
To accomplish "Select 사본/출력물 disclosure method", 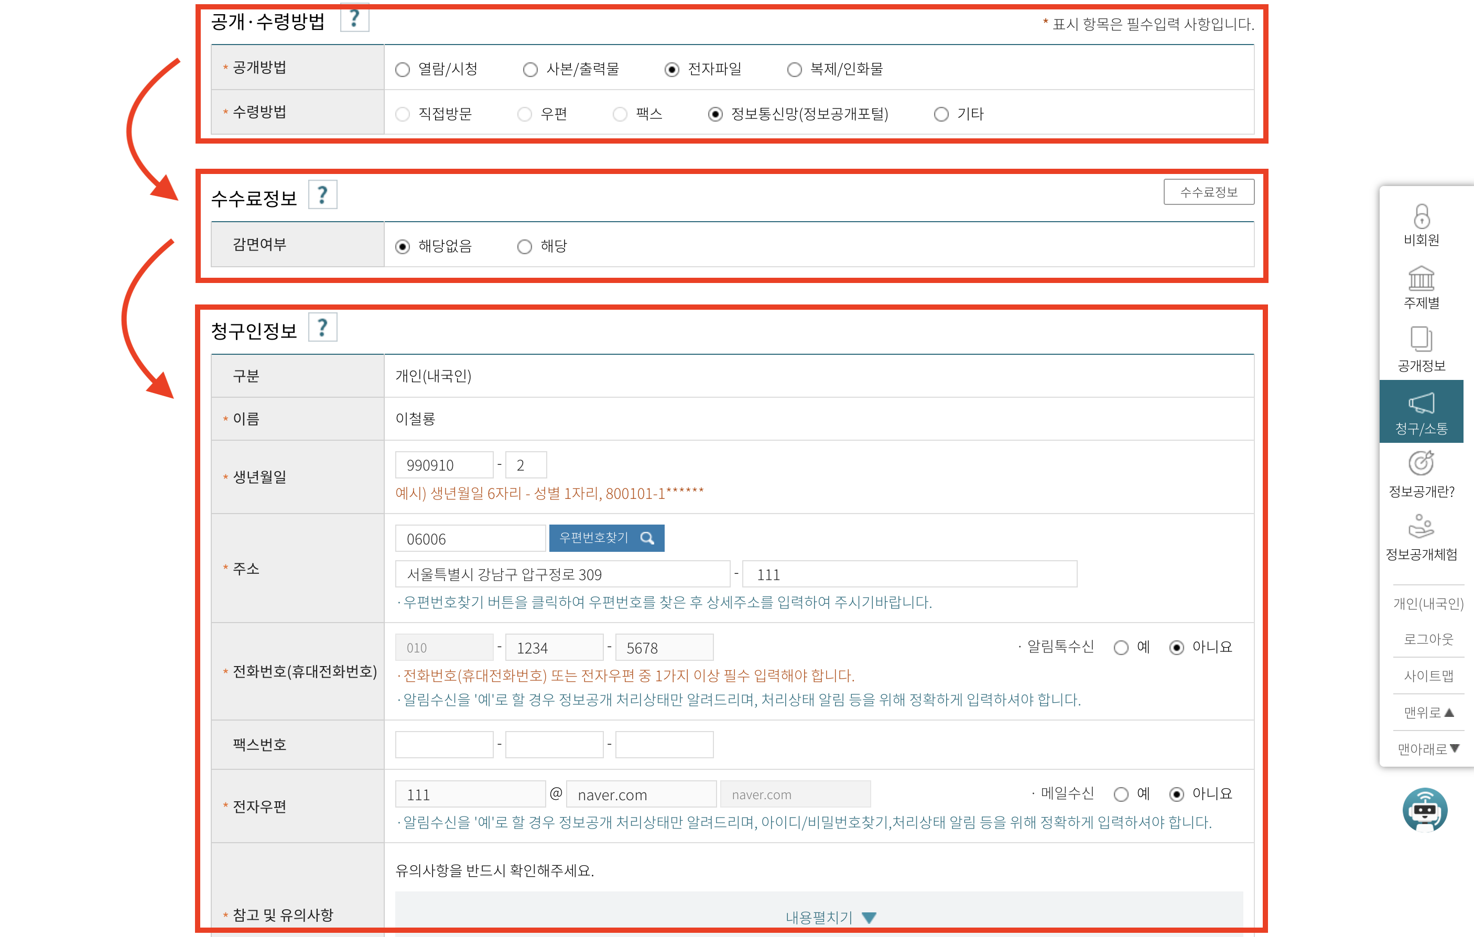I will click(530, 70).
